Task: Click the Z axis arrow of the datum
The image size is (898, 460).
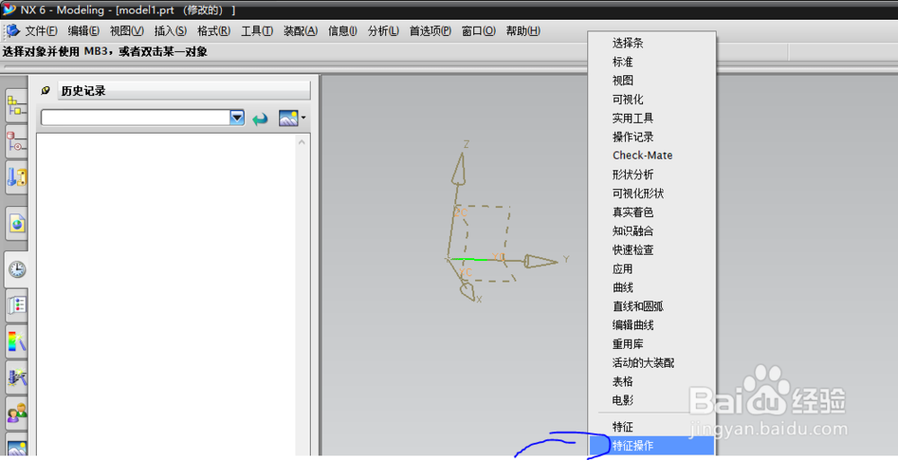Action: [458, 169]
